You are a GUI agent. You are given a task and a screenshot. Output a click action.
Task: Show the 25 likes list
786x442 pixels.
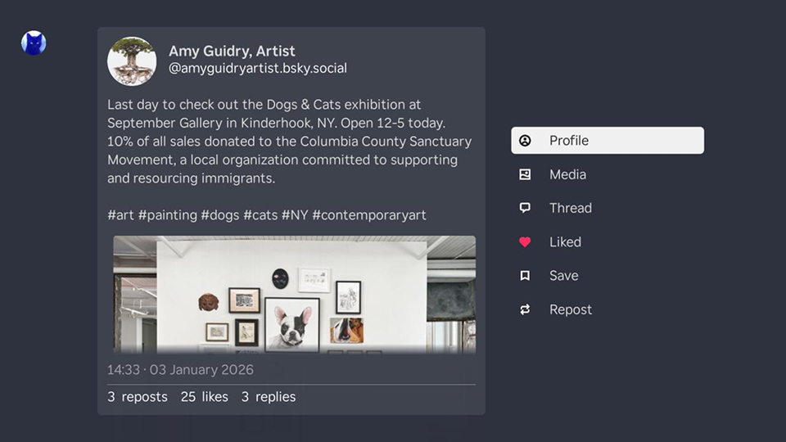[204, 397]
